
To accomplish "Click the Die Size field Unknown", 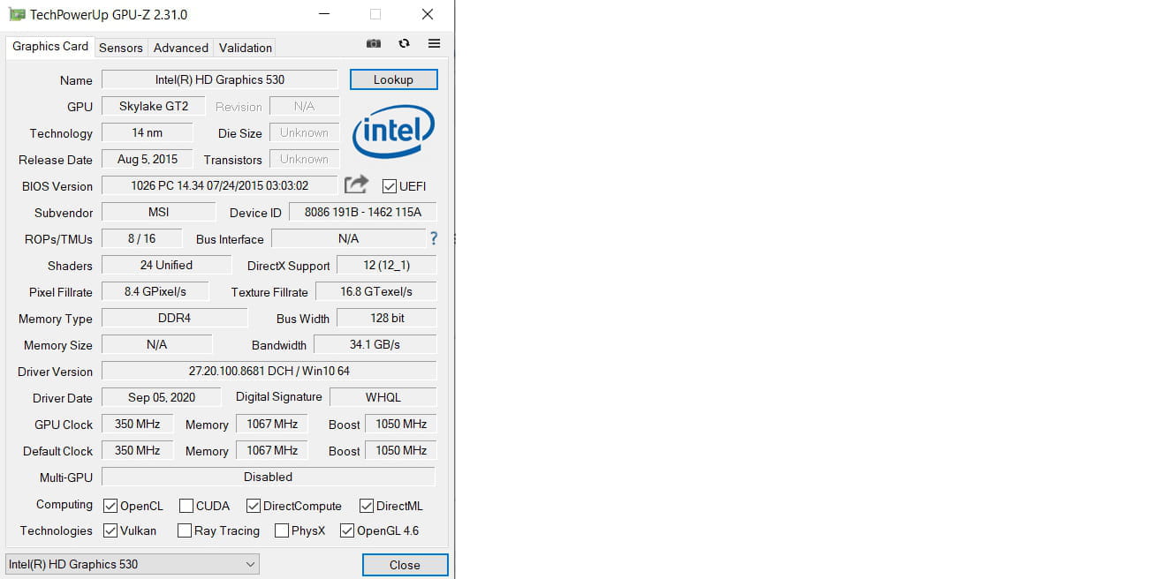I will [305, 132].
